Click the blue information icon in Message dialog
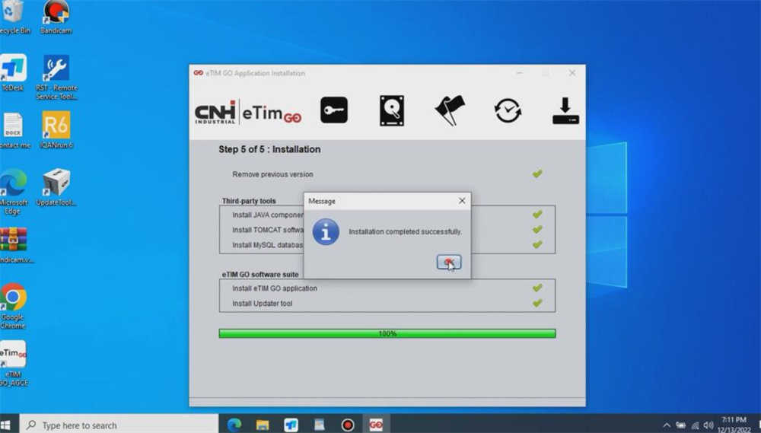Viewport: 761px width, 433px height. [x=326, y=232]
